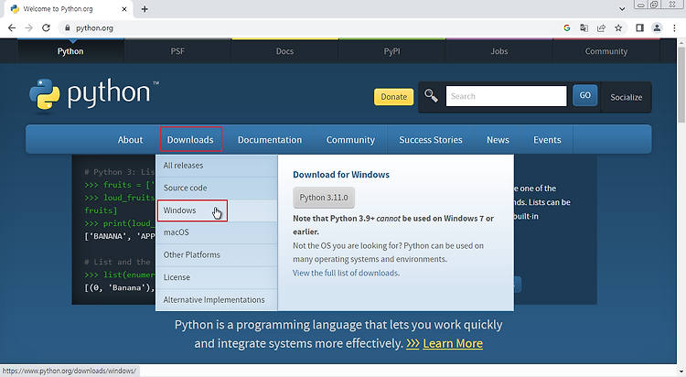Open the News menu
This screenshot has width=686, height=377.
pyautogui.click(x=498, y=140)
